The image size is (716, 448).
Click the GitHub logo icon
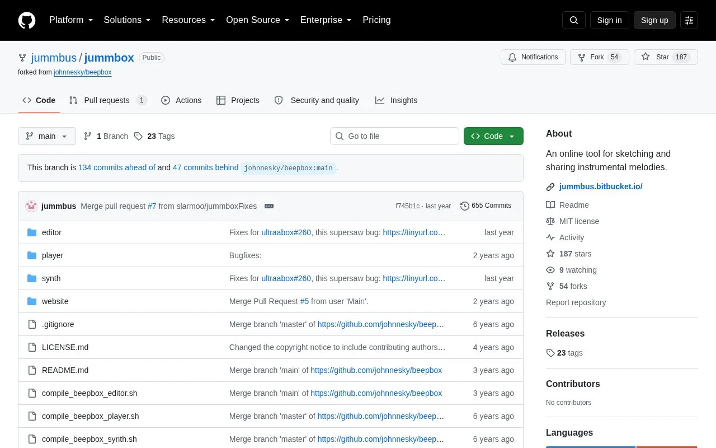click(x=27, y=20)
